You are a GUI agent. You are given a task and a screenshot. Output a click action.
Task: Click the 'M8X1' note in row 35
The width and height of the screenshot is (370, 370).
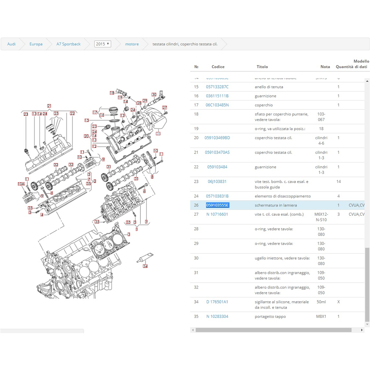click(321, 316)
